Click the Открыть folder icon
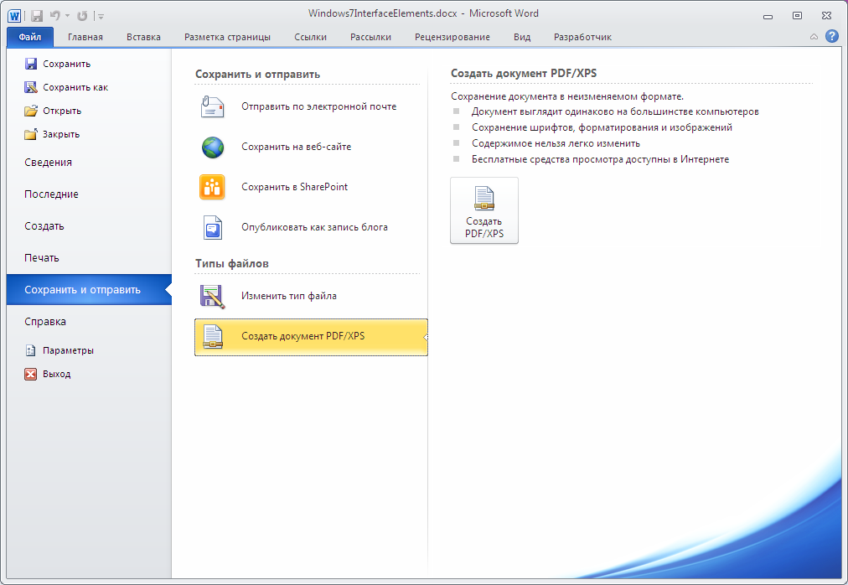848x585 pixels. point(31,111)
